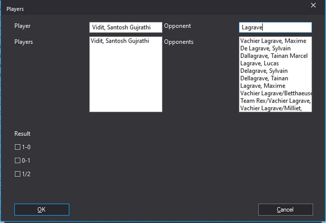Choose Delagrave, Sylvain from Opponents list
The image size is (326, 223).
tap(264, 71)
